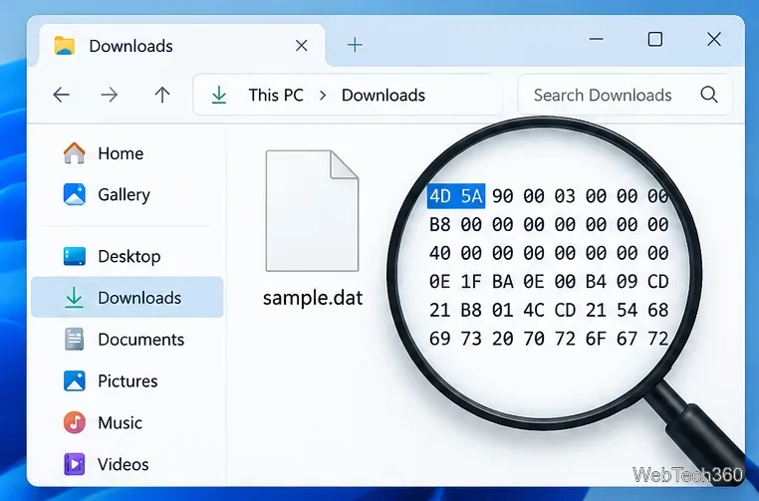Switch to the Downloads tab title
This screenshot has width=759, height=501.
pos(130,46)
